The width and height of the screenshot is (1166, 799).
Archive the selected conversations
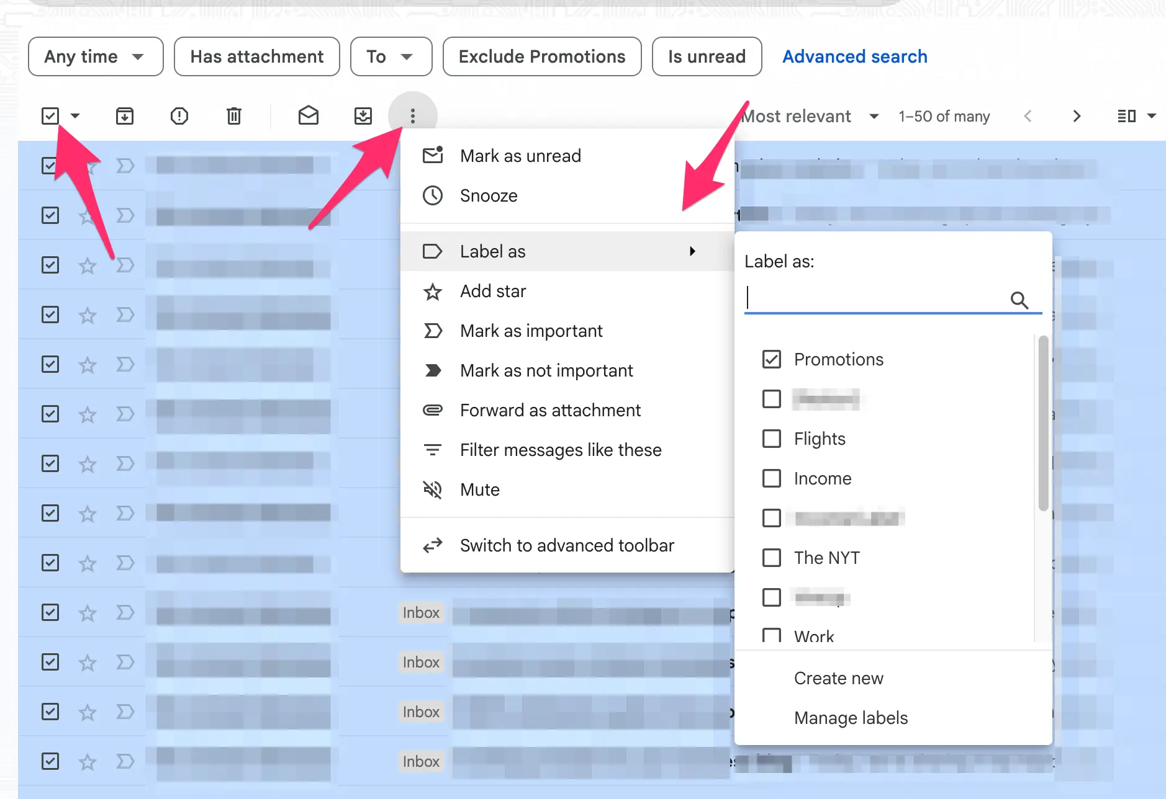(x=124, y=115)
